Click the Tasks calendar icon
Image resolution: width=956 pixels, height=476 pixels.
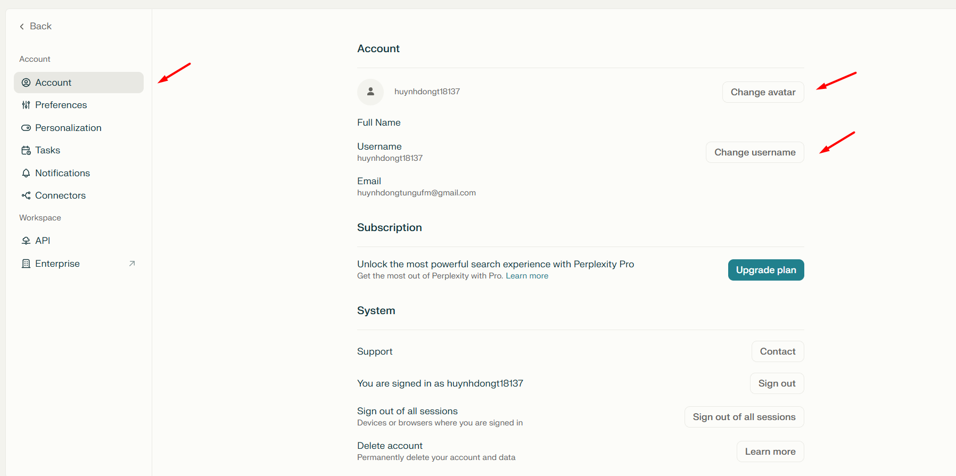pyautogui.click(x=26, y=150)
